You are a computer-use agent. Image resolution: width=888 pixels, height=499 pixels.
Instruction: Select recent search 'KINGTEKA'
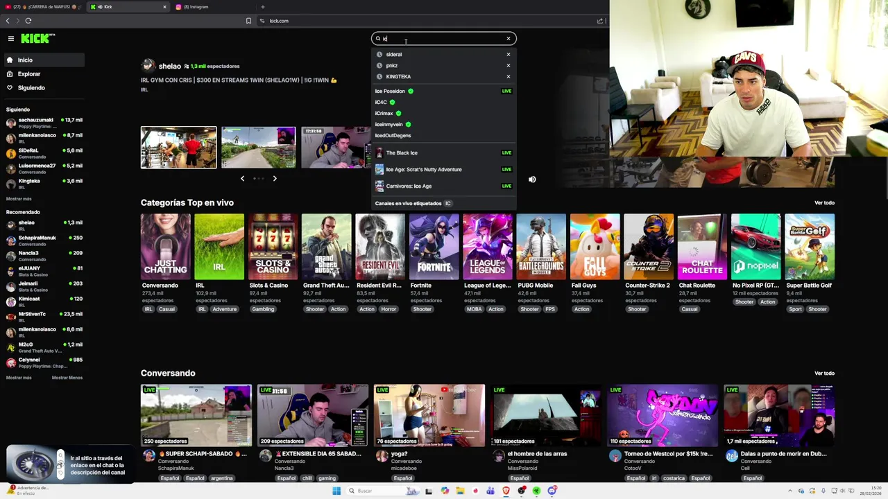coord(398,76)
